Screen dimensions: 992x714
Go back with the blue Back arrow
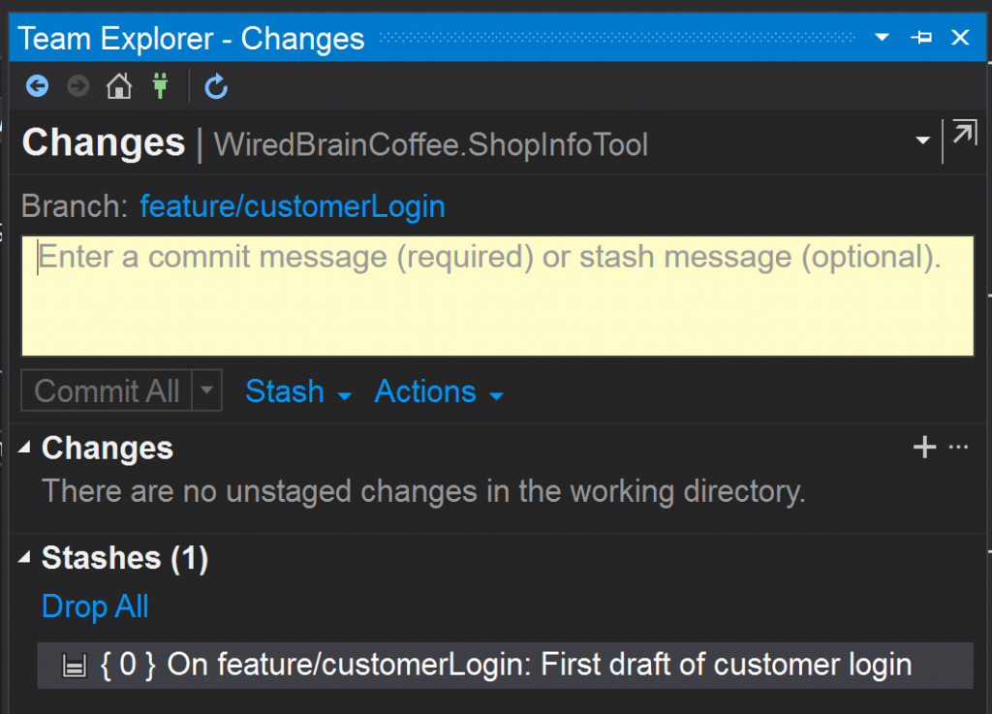tap(38, 85)
